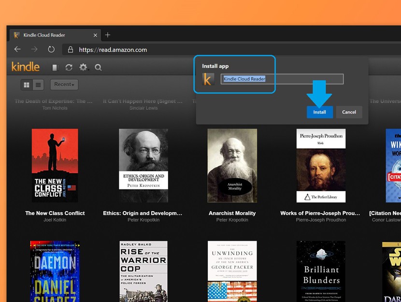The height and width of the screenshot is (302, 401).
Task: Open the Kindle library book icon
Action: pos(55,68)
